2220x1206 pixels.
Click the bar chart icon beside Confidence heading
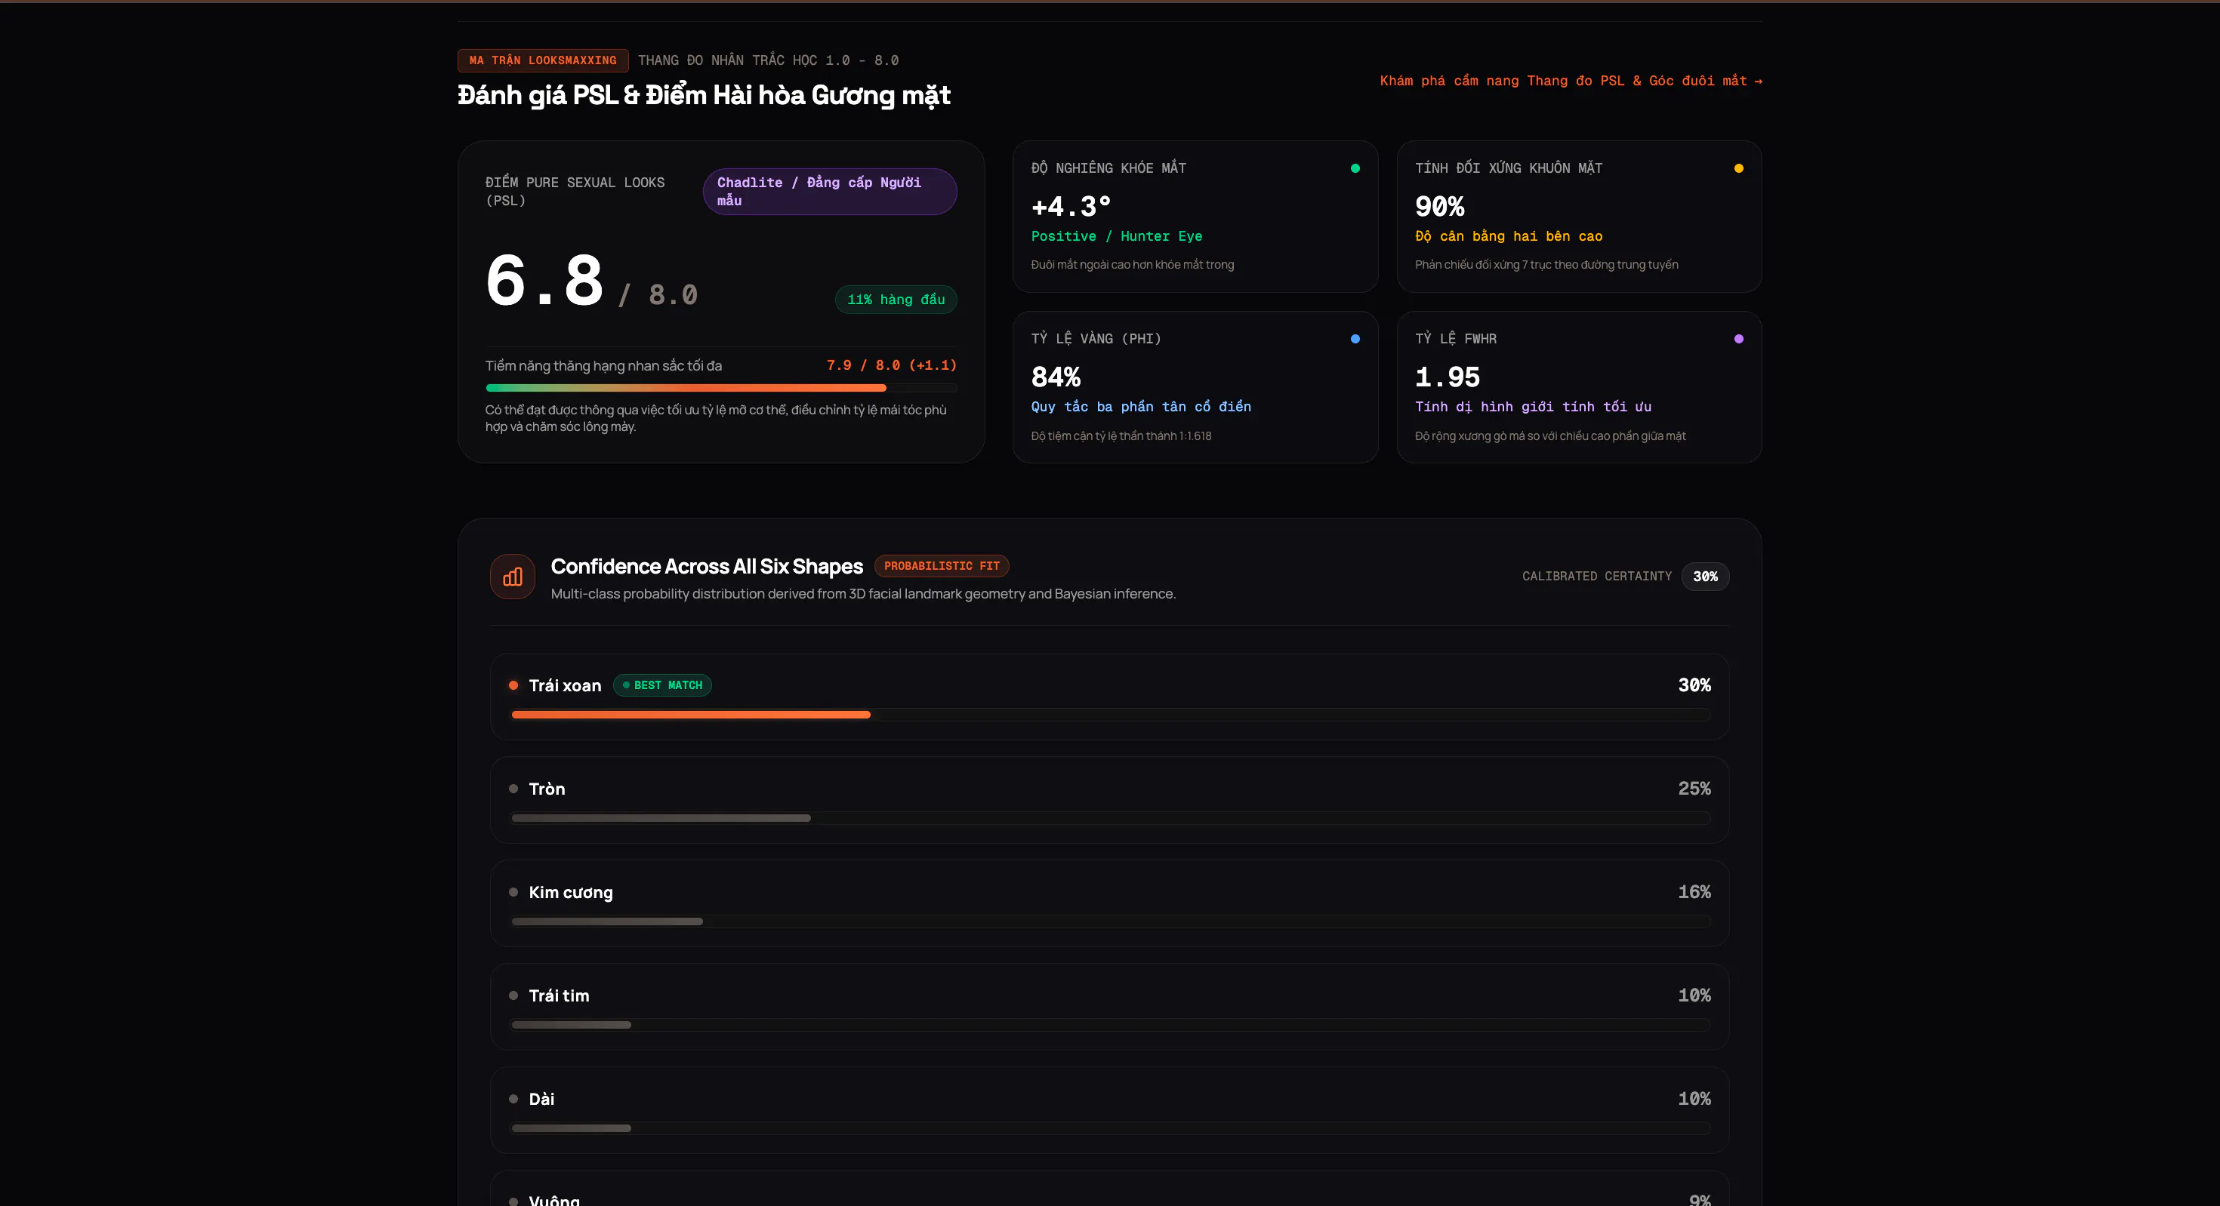(x=512, y=577)
